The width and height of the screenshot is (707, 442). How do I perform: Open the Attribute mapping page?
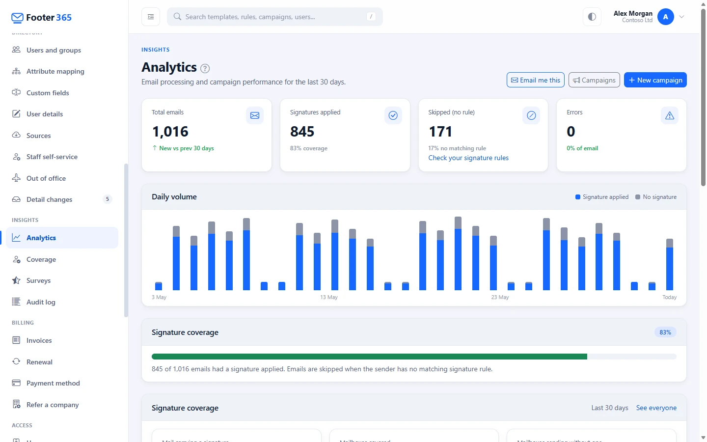[x=62, y=71]
